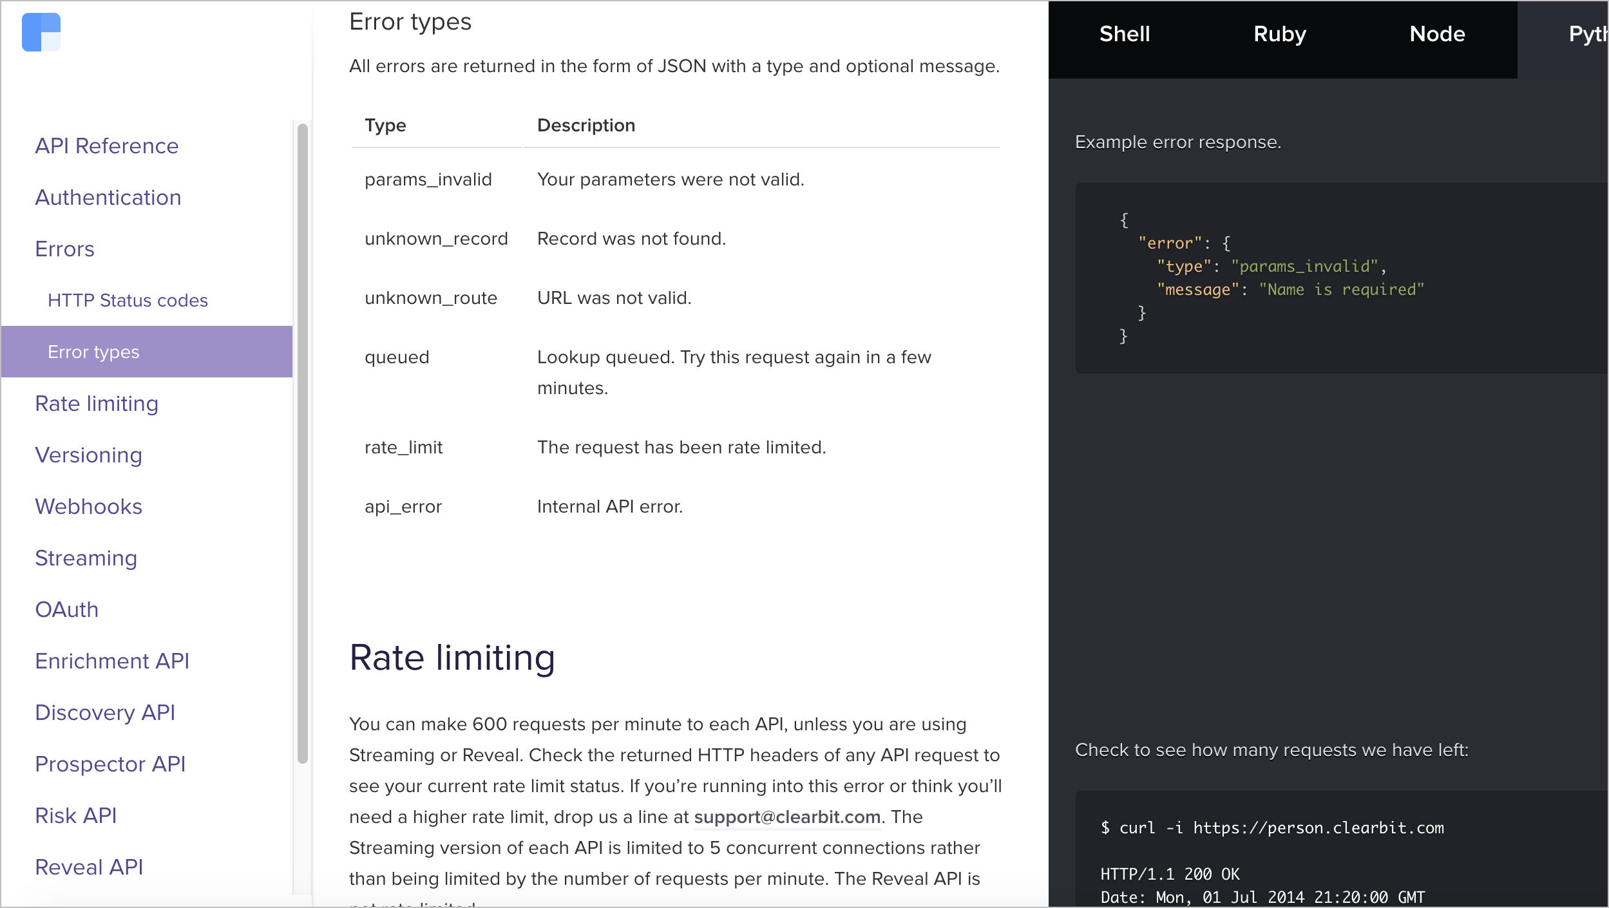Screen dimensions: 1609x908
Task: Navigate to Streaming documentation
Action: coord(84,558)
